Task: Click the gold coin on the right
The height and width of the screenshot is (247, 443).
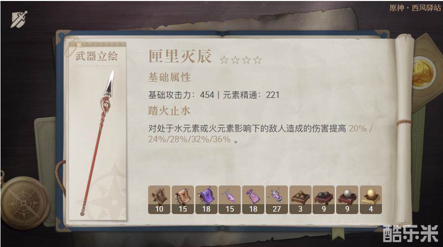Action: pos(423,72)
